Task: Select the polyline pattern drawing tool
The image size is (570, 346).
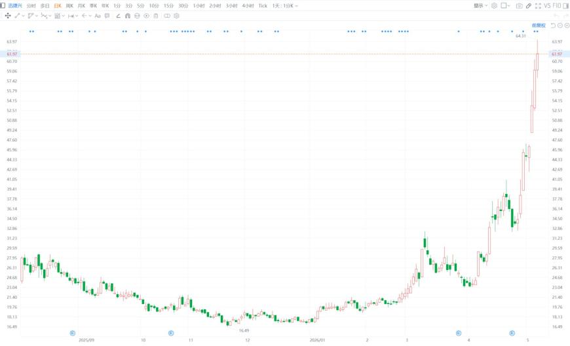Action: [x=44, y=16]
